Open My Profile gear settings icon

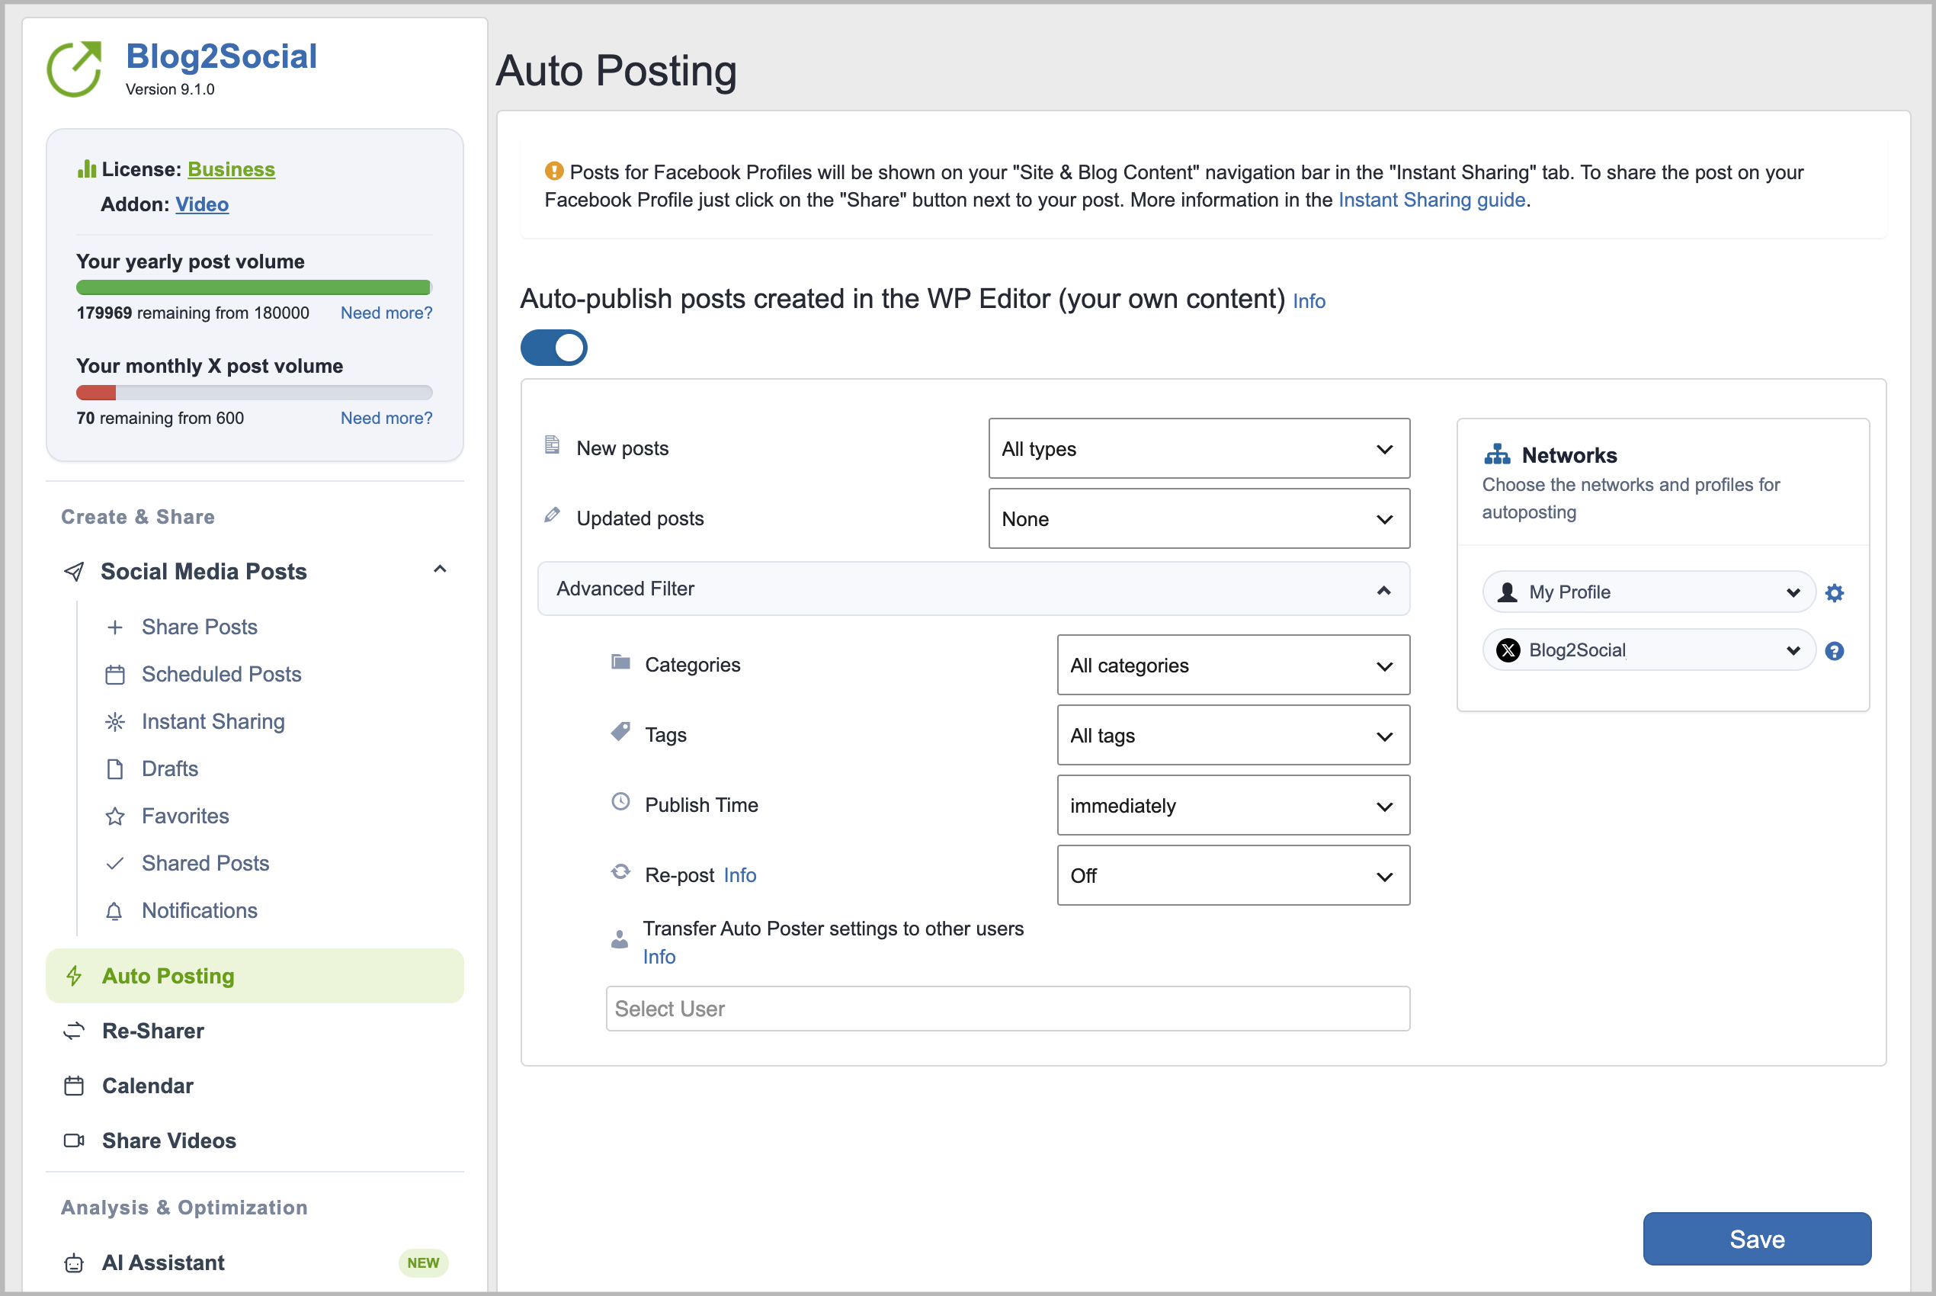click(1835, 592)
